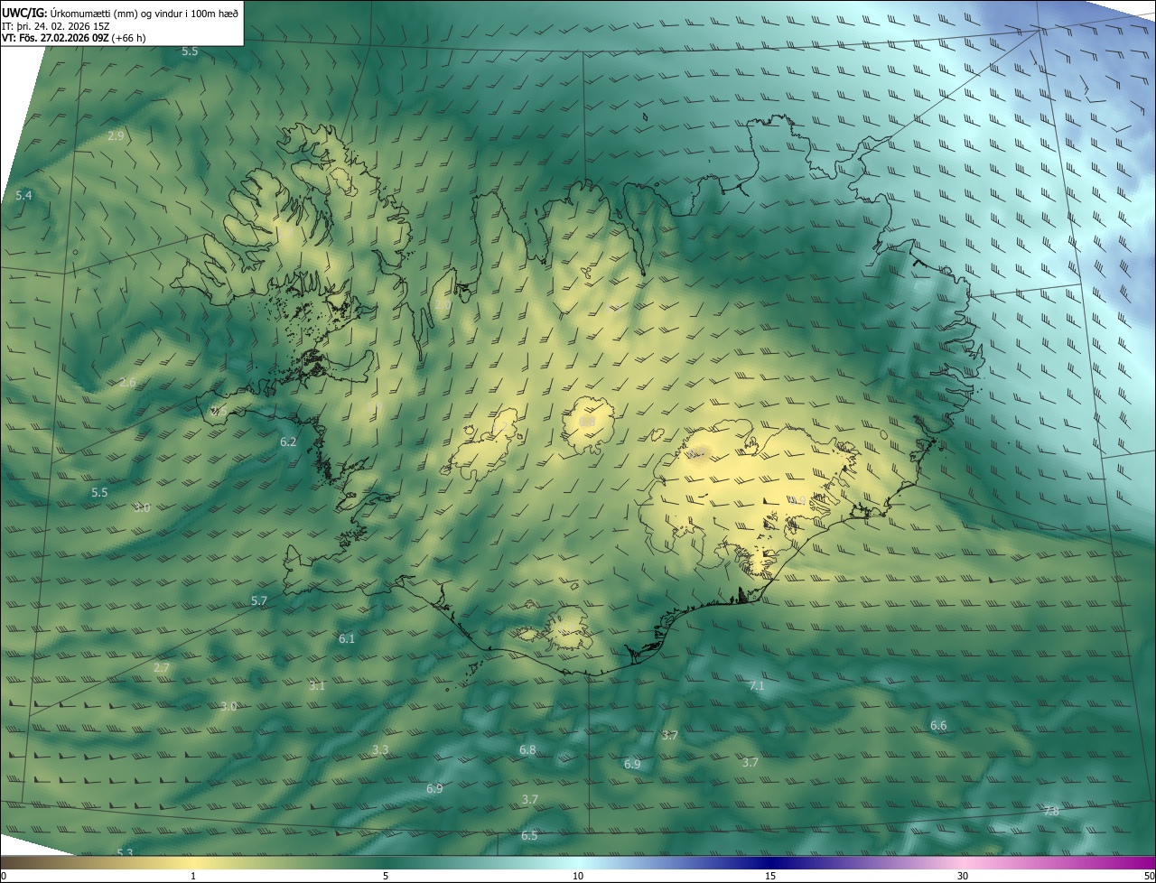
Task: Click the 7.8 value label on the map
Action: (1050, 812)
